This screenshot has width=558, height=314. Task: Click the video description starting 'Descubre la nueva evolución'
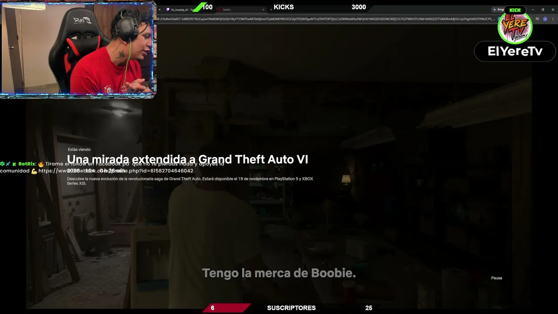pyautogui.click(x=190, y=181)
